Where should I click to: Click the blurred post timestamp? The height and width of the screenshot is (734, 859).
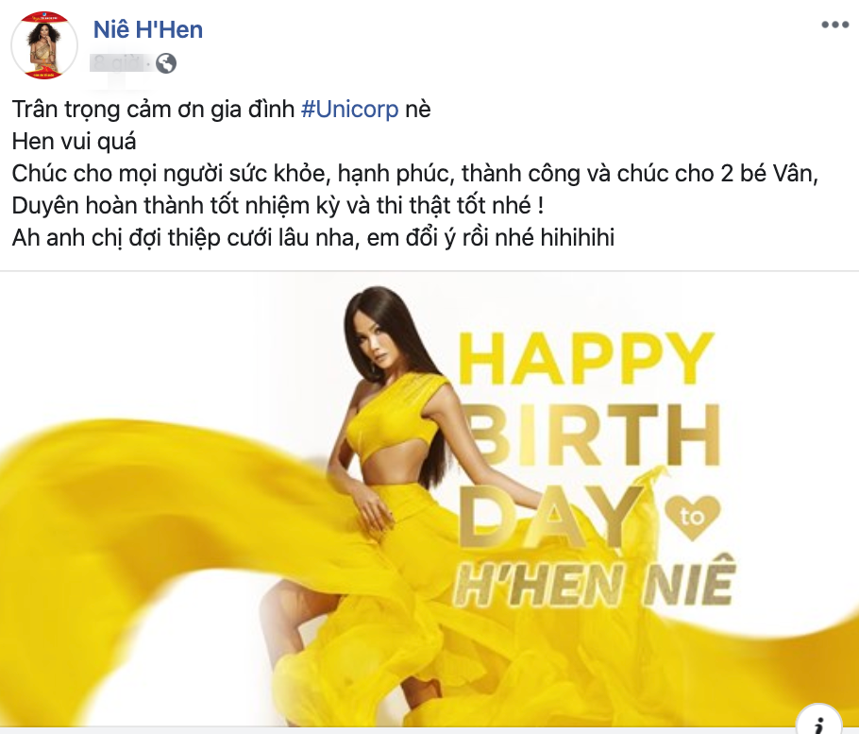(117, 63)
